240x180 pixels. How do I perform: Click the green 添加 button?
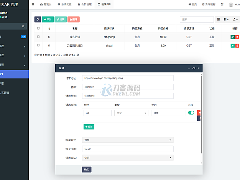48,20
